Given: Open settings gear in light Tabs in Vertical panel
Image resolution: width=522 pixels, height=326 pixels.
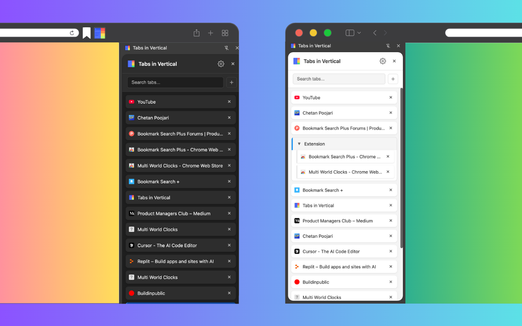Looking at the screenshot, I should [383, 61].
